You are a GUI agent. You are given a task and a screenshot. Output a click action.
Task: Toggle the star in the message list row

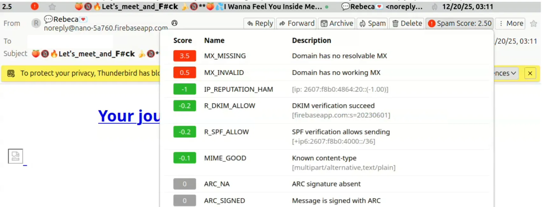coord(52,7)
